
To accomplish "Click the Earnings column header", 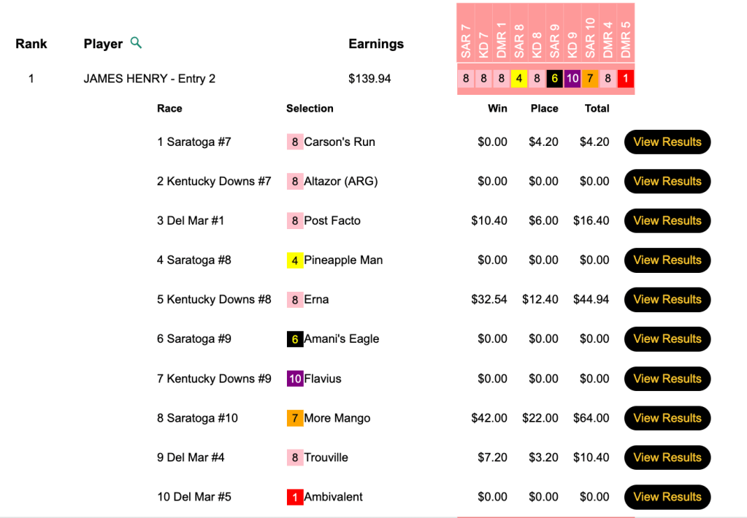I will (x=376, y=44).
